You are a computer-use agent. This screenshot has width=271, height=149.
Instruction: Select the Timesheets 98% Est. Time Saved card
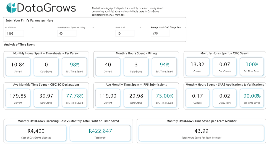pos(74,67)
